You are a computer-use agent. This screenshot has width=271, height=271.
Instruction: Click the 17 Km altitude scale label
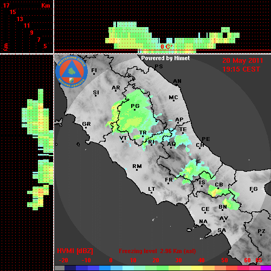click(6, 5)
